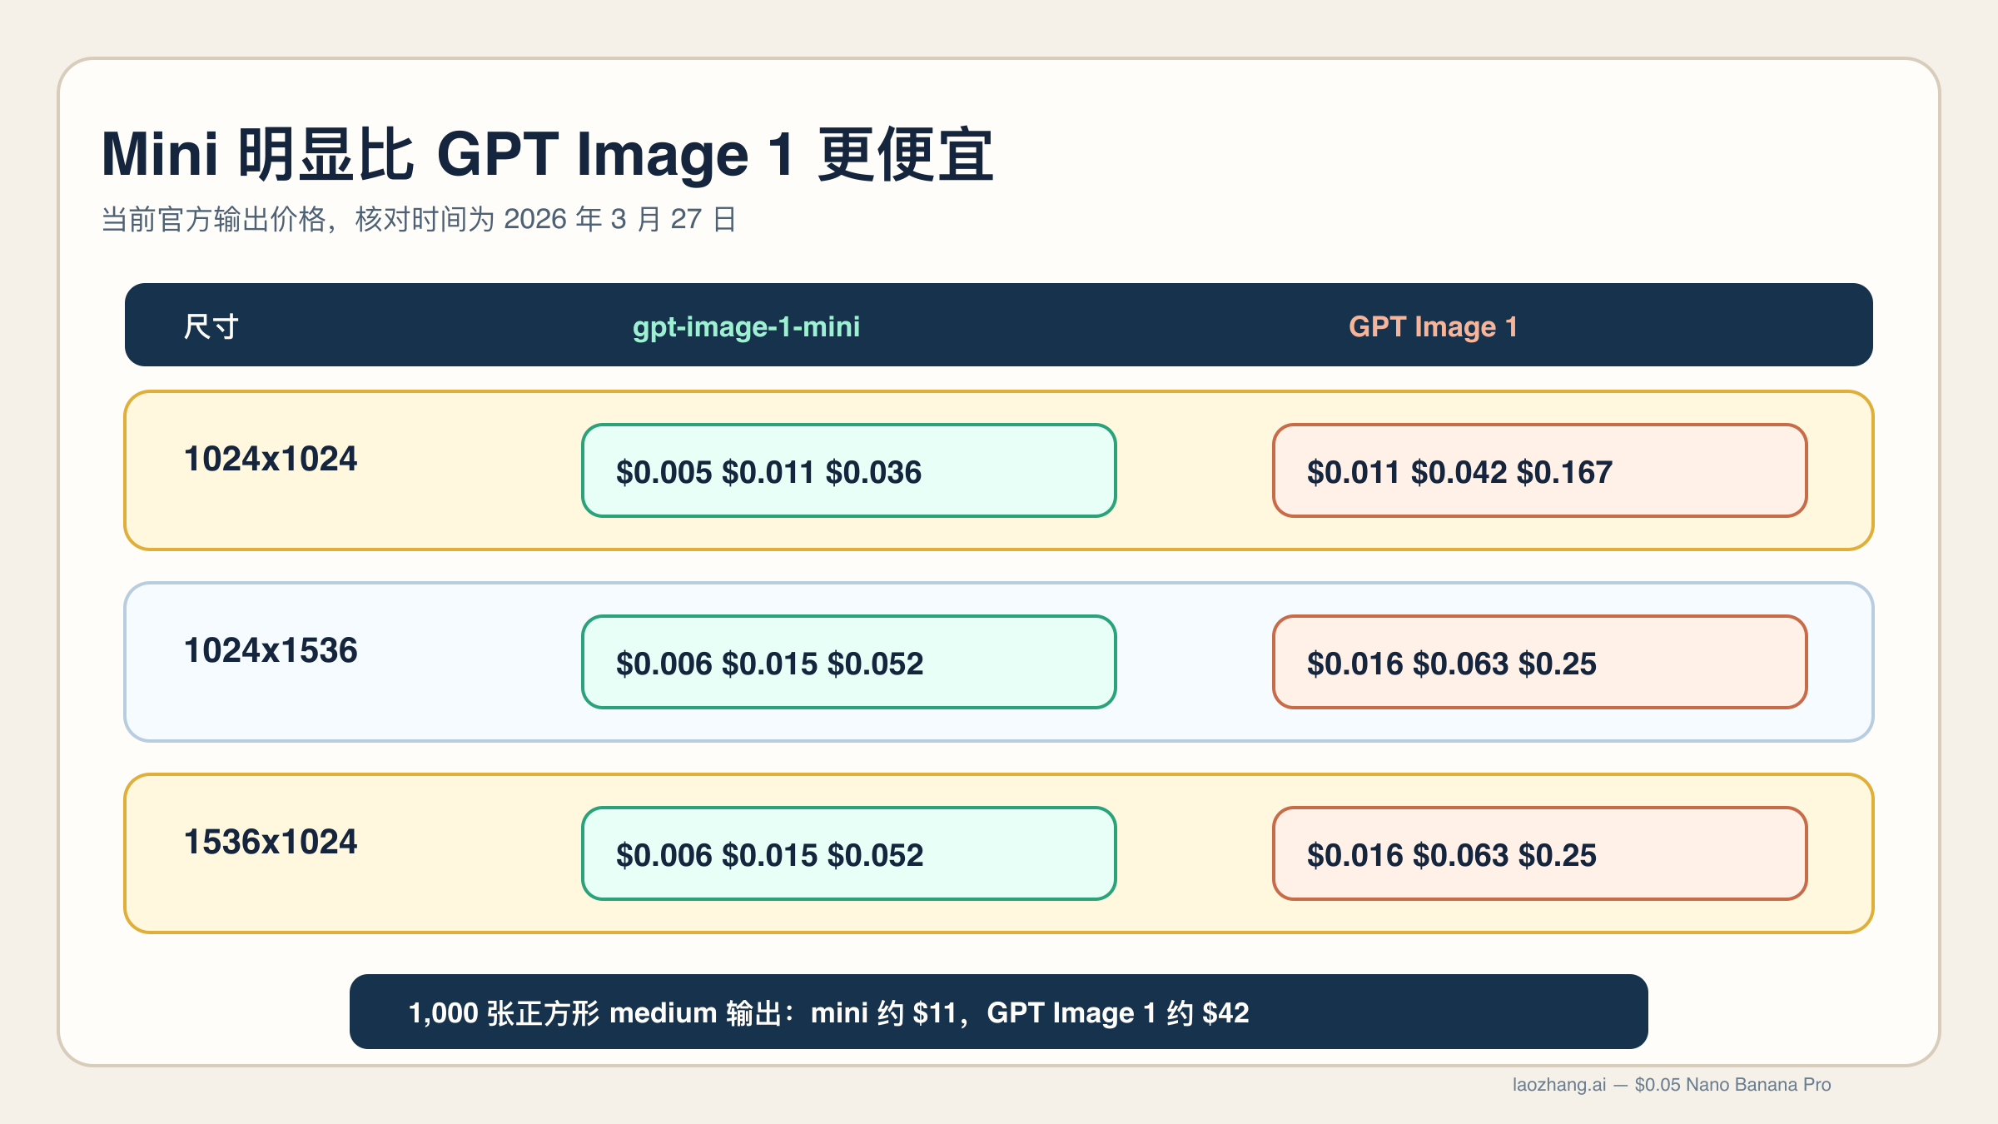Click the 1536x1024 row label
1998x1124 pixels.
[x=270, y=842]
